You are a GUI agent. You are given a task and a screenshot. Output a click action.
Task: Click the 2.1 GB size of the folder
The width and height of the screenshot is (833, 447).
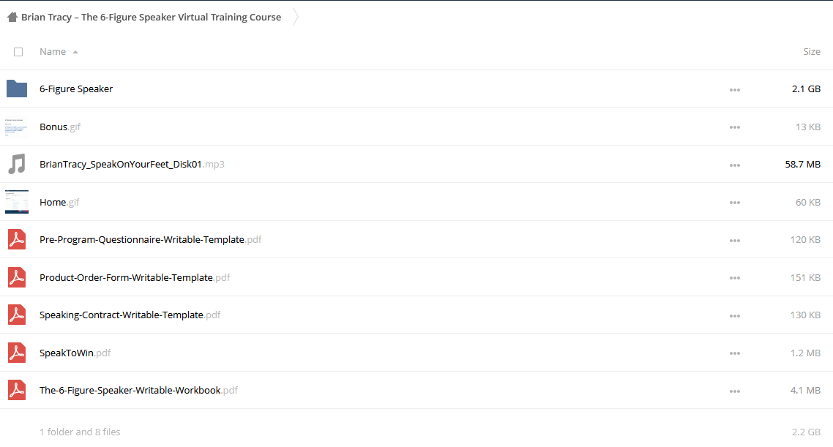click(x=806, y=89)
